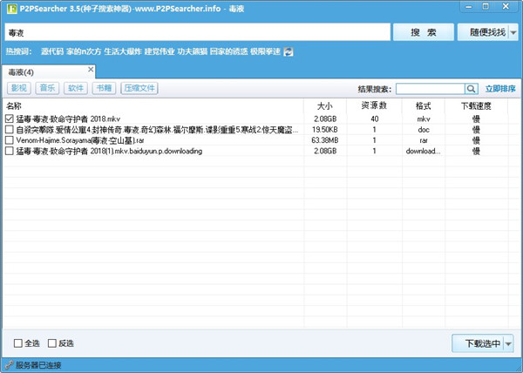Expand the 下载选中 dropdown arrow
523x373 pixels.
(x=509, y=343)
